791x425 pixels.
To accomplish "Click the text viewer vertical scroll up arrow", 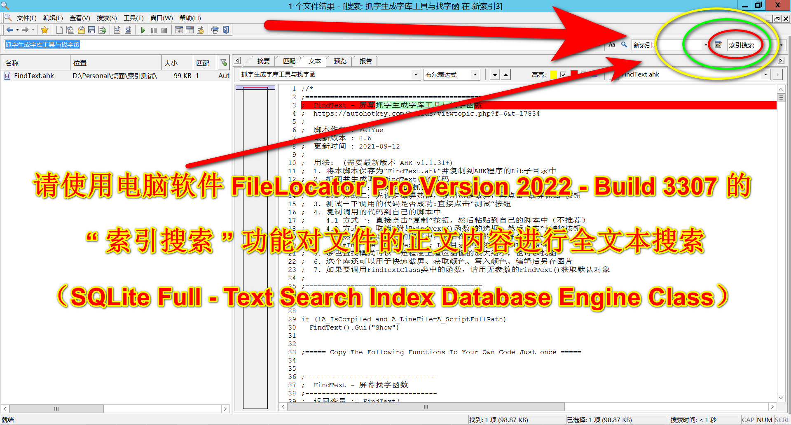I will pyautogui.click(x=781, y=89).
